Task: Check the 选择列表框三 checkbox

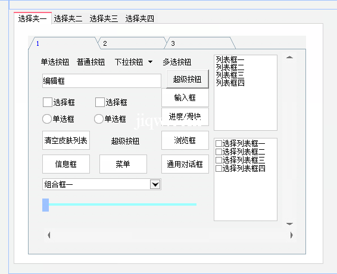Action: tap(219, 160)
